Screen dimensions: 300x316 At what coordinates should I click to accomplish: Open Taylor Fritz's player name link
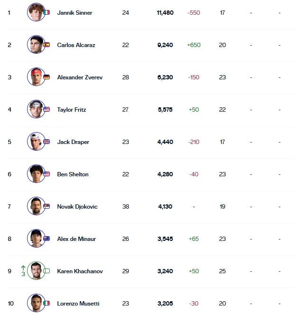[x=72, y=110]
